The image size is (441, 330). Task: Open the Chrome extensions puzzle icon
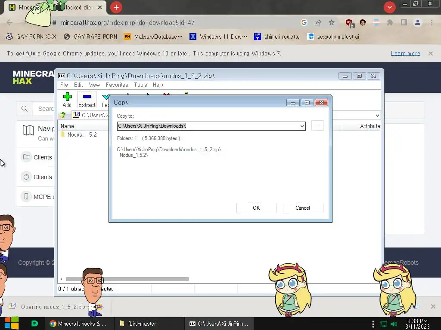tap(390, 22)
